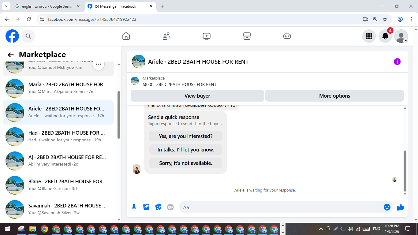
Task: Click the install app icon in address bar
Action: [365, 19]
